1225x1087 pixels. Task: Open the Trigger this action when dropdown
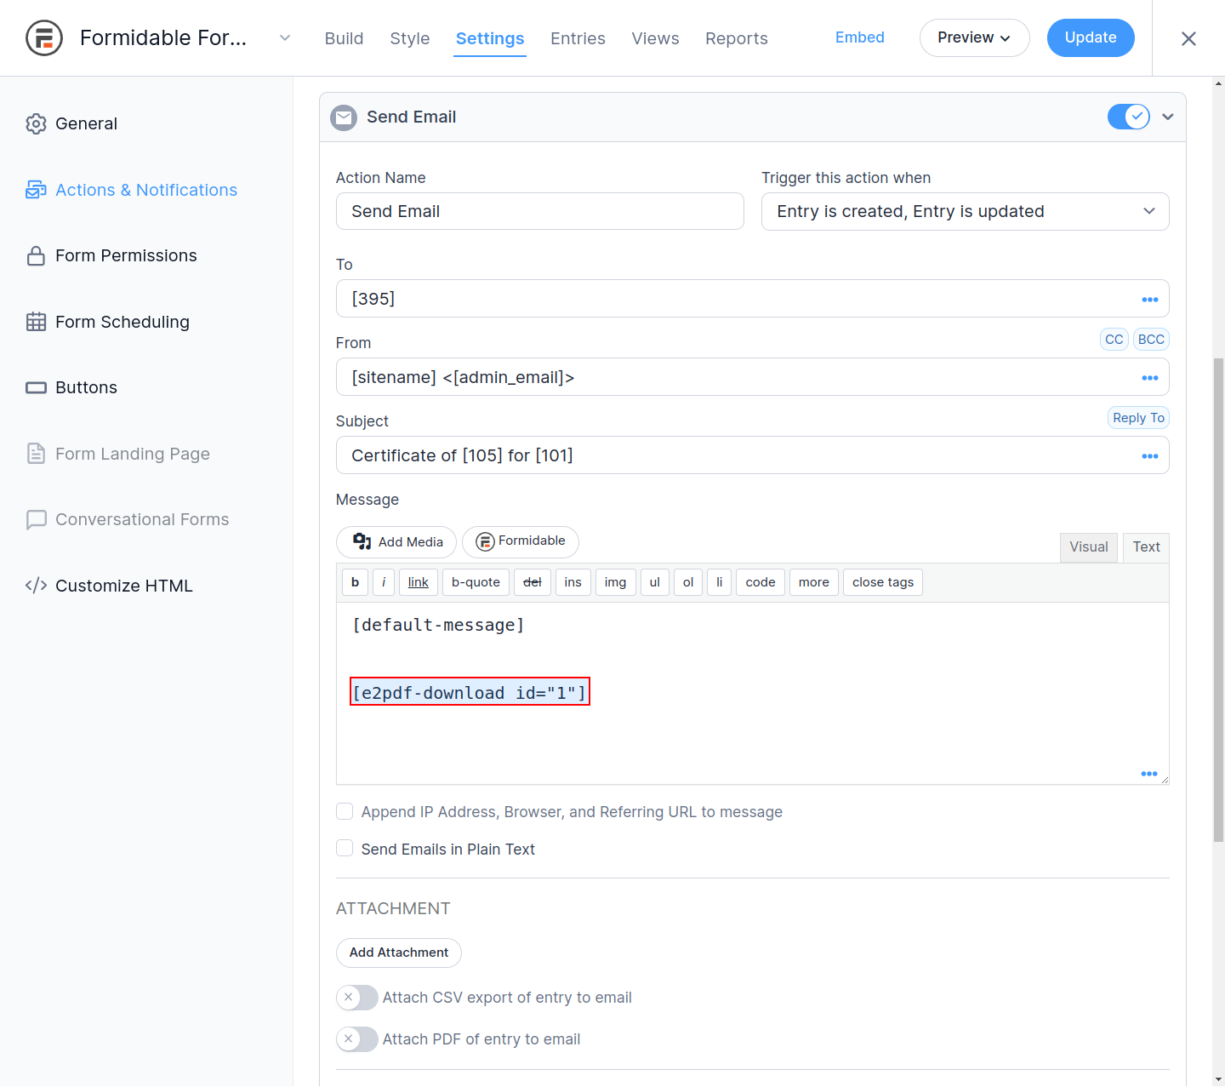(x=965, y=212)
